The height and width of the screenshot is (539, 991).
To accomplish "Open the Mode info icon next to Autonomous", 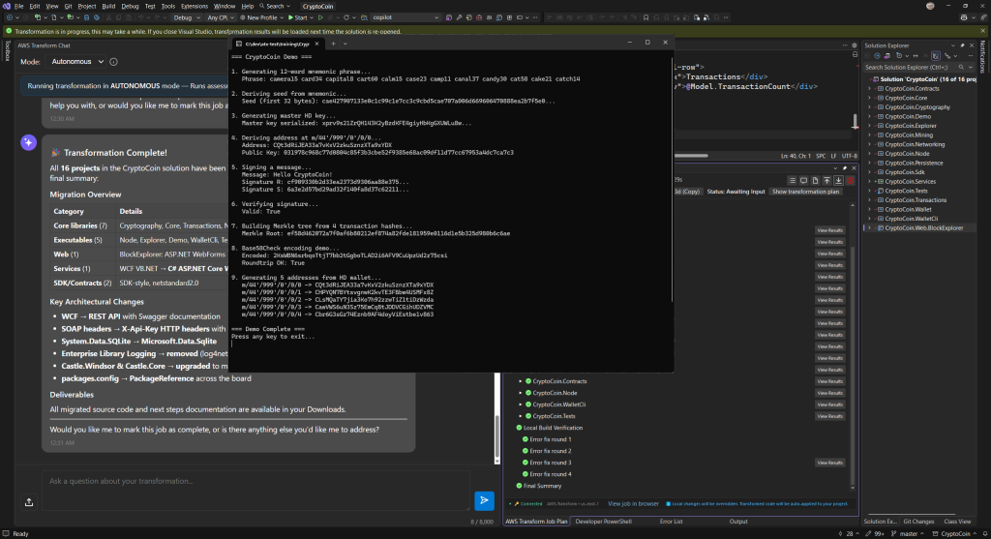I will pos(114,62).
